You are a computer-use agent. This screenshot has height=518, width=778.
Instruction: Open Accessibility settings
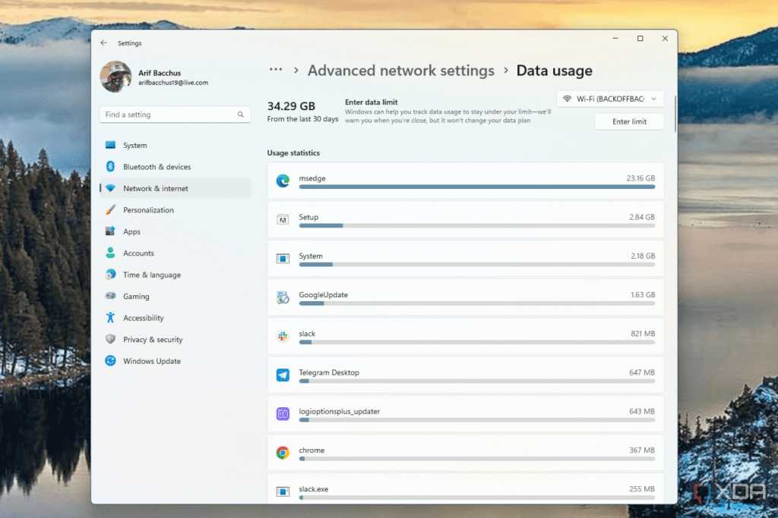(x=176, y=318)
